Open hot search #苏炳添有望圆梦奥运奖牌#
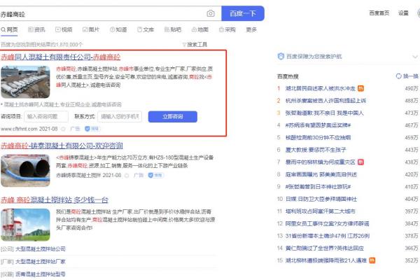420x280 pixels. coord(318,125)
